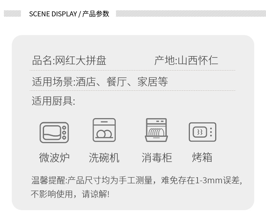Click the 适用场景 line mentioning 酒店、餐厅

tap(100, 82)
